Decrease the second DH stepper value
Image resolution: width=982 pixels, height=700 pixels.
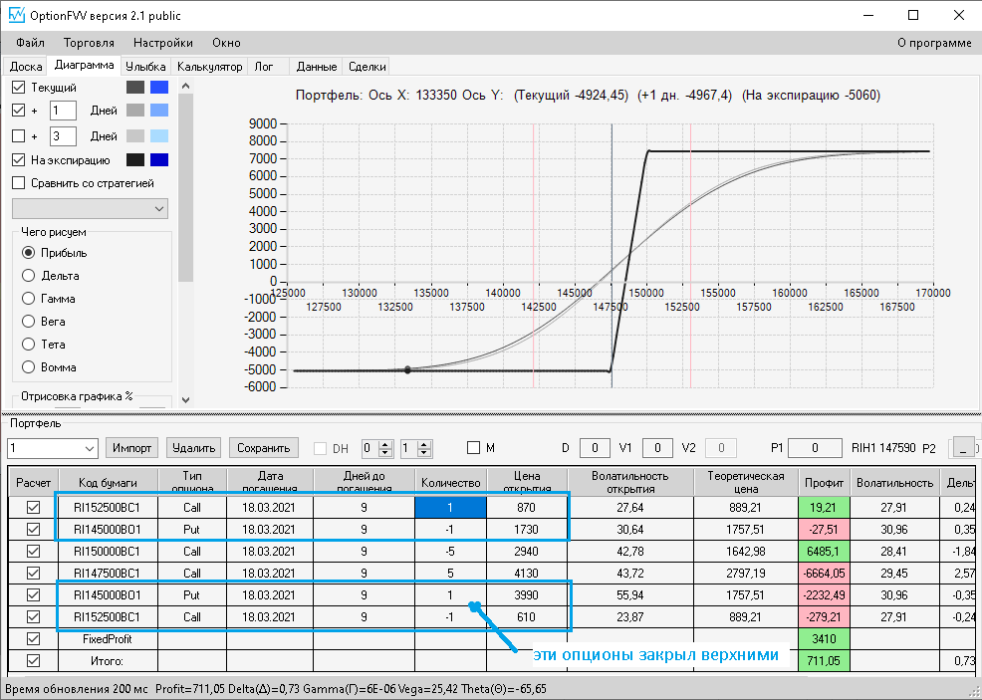[424, 452]
